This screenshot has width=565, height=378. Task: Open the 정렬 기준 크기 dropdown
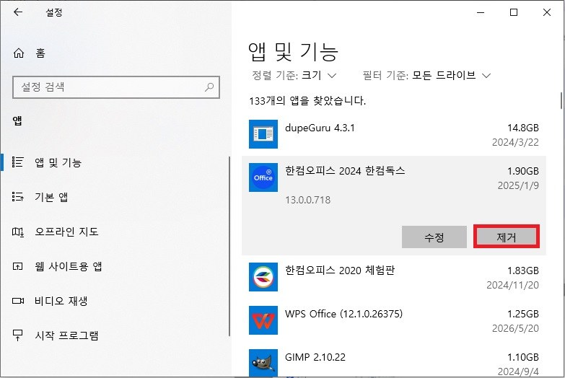[x=294, y=75]
